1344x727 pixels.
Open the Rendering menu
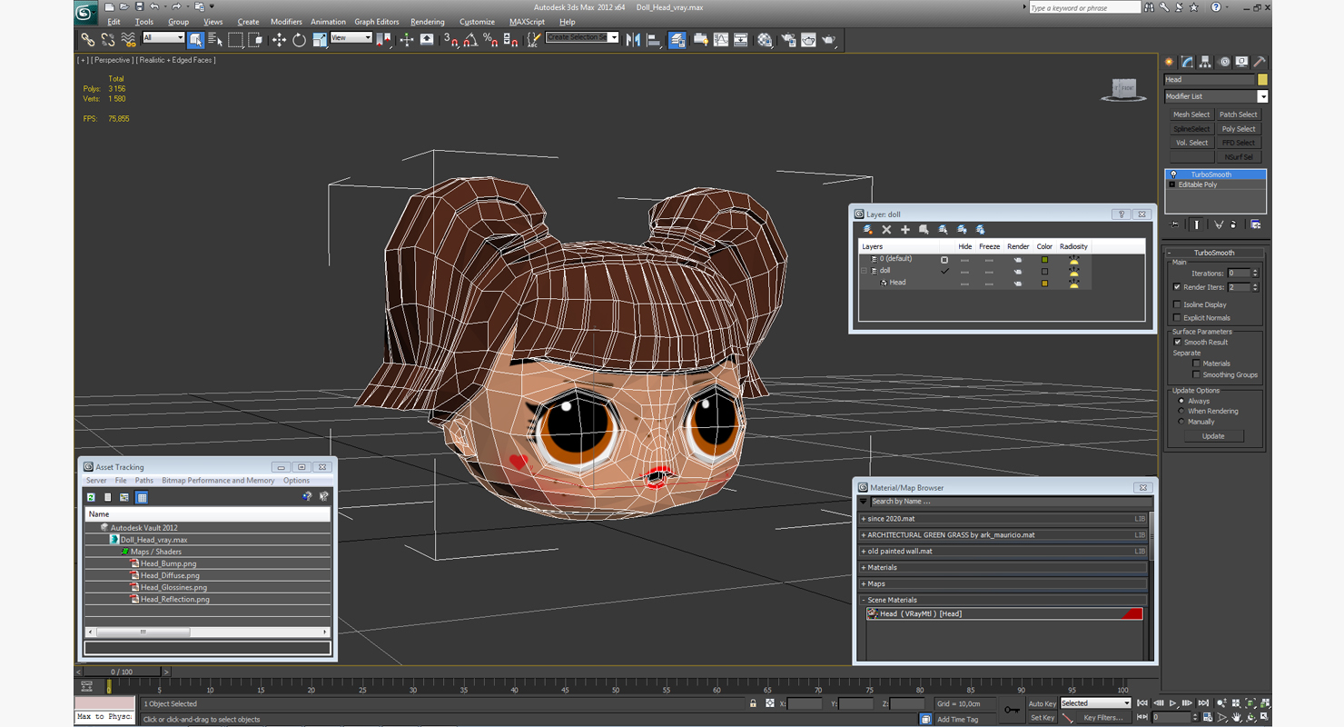pyautogui.click(x=428, y=22)
